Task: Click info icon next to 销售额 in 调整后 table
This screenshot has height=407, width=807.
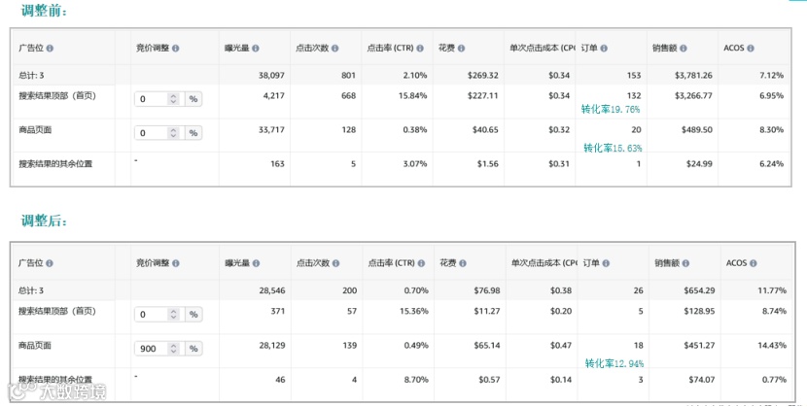Action: pyautogui.click(x=685, y=263)
